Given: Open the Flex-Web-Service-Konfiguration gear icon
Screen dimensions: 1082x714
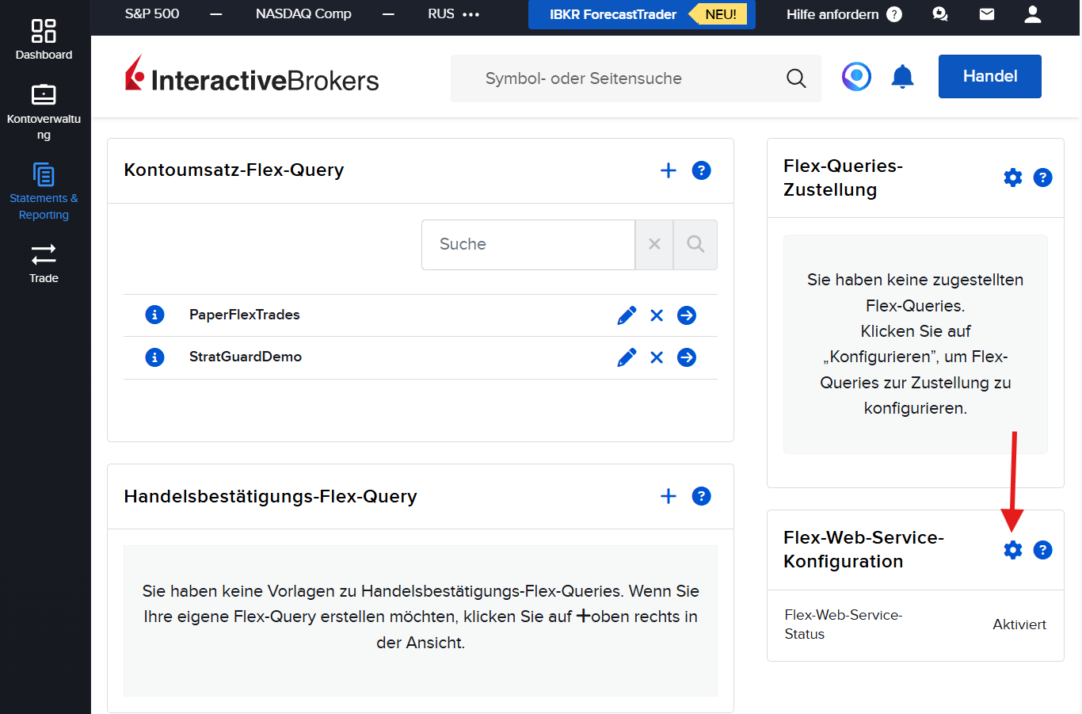Looking at the screenshot, I should click(x=1012, y=549).
